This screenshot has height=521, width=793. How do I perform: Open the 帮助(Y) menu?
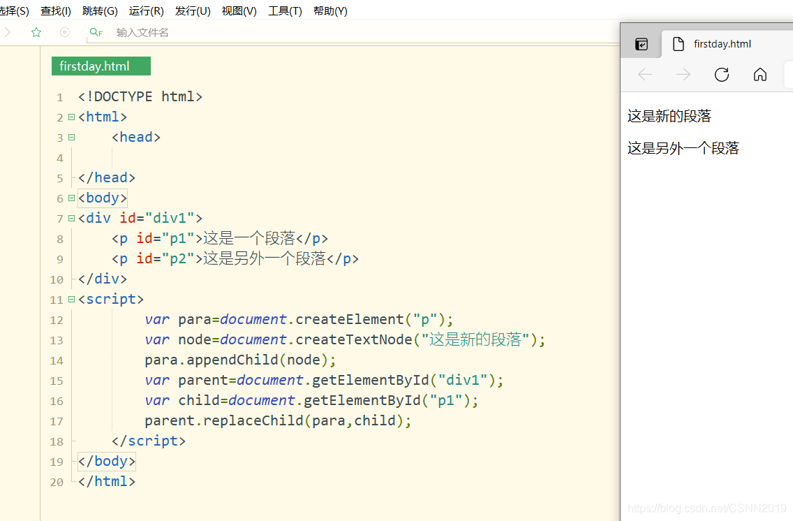pyautogui.click(x=330, y=10)
